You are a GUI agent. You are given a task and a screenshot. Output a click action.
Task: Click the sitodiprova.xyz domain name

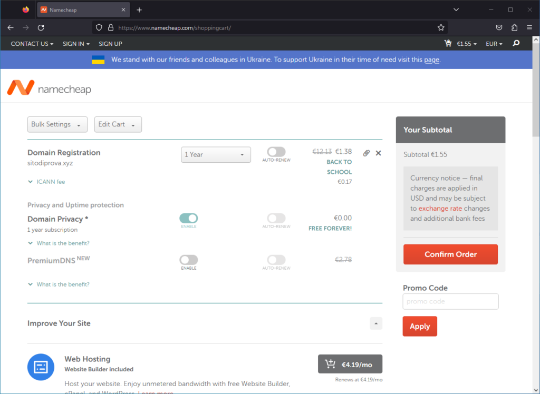point(50,163)
